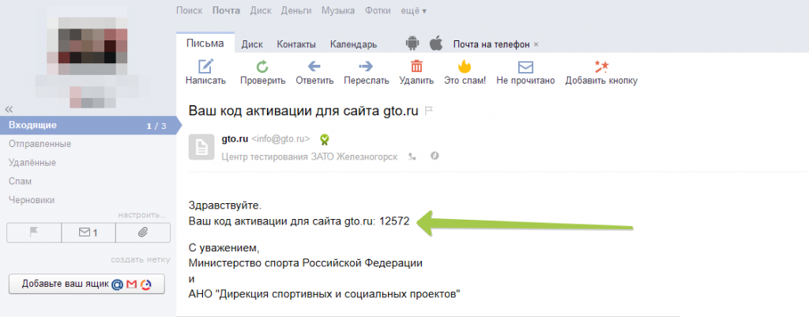Click the Добавьте ваш ящик button

pos(87,284)
